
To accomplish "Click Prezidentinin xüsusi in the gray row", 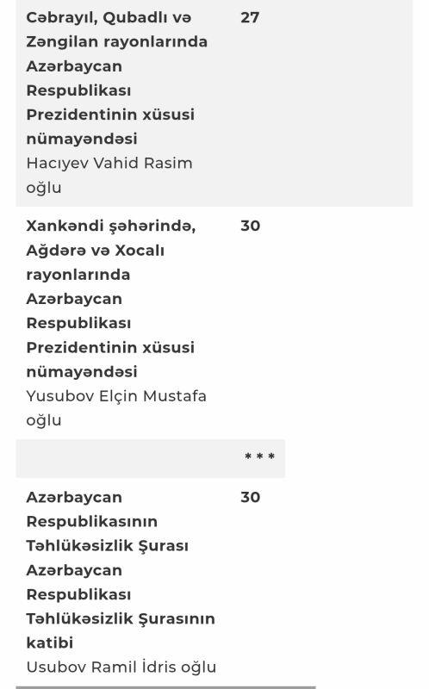I will [110, 115].
